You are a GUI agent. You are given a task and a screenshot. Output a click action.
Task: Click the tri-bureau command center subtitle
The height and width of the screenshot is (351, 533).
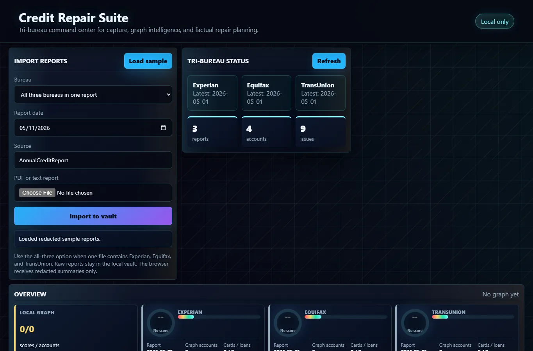point(139,30)
